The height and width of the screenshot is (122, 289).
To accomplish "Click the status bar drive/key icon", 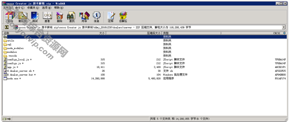I will (x=6, y=119).
